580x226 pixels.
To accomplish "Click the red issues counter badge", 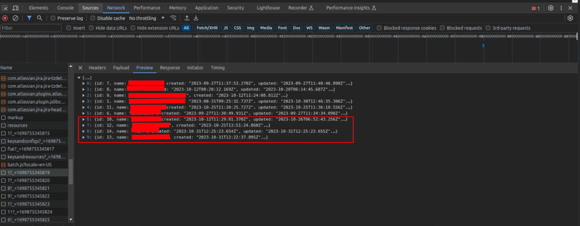I will [x=536, y=8].
